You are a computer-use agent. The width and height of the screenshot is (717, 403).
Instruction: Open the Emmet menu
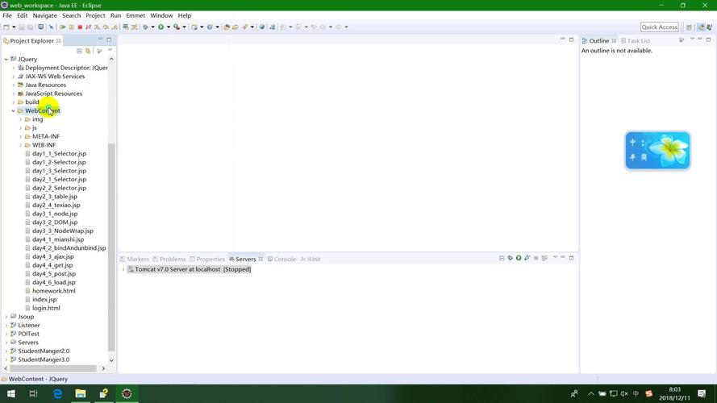(135, 15)
